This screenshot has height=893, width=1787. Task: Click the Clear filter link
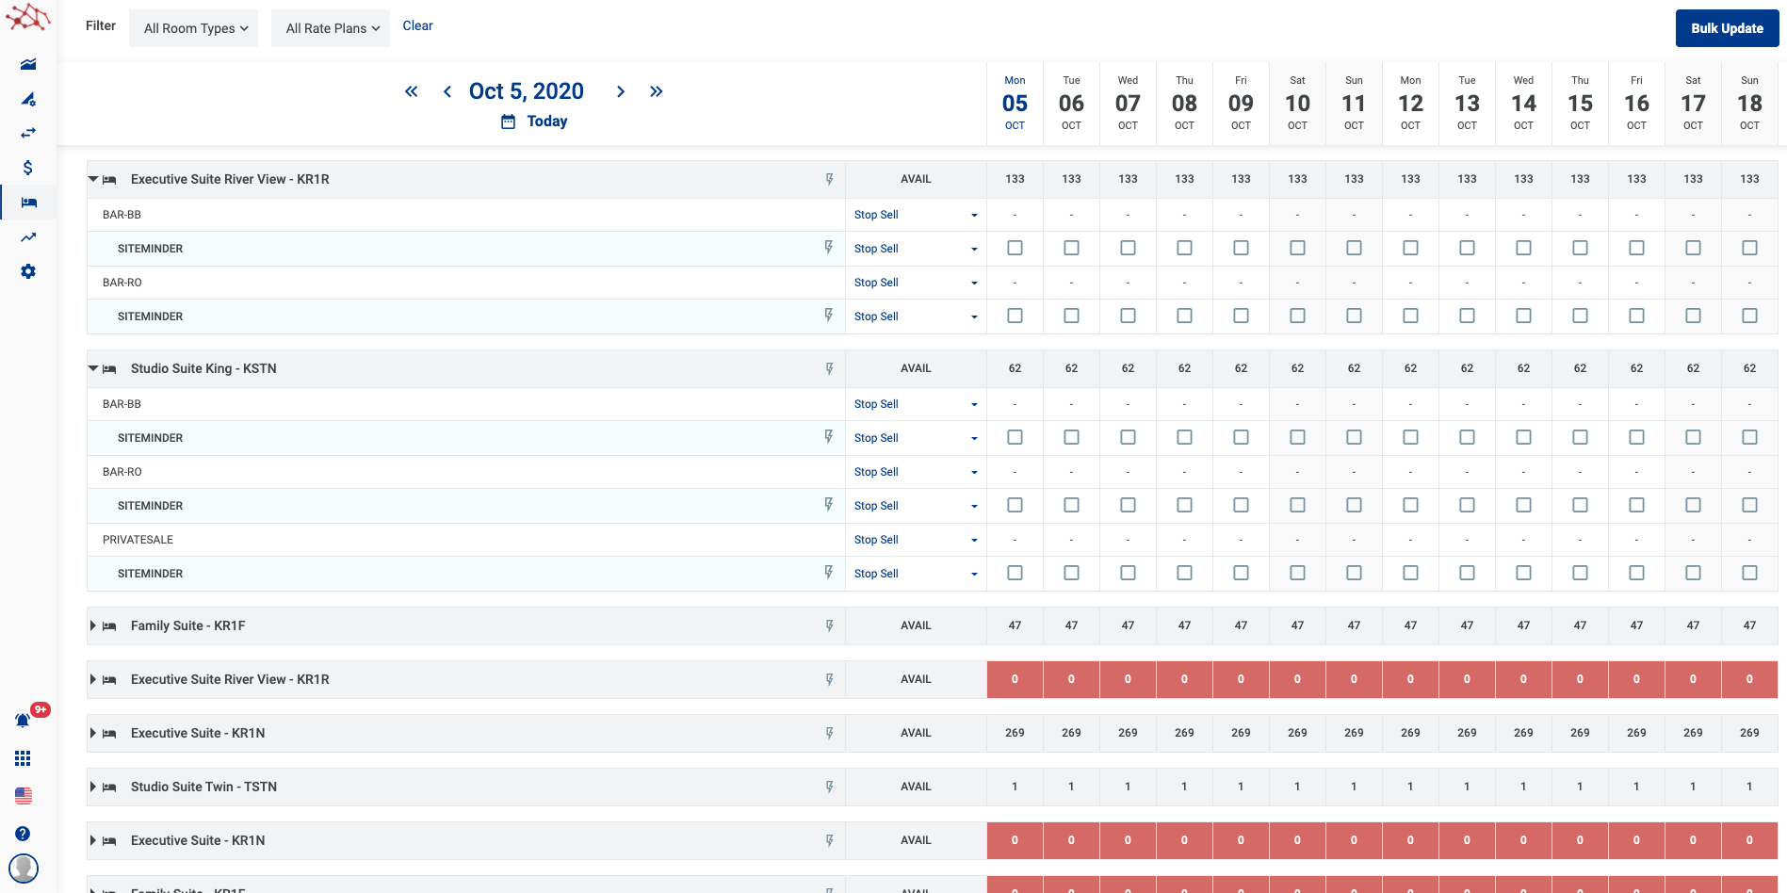(417, 25)
